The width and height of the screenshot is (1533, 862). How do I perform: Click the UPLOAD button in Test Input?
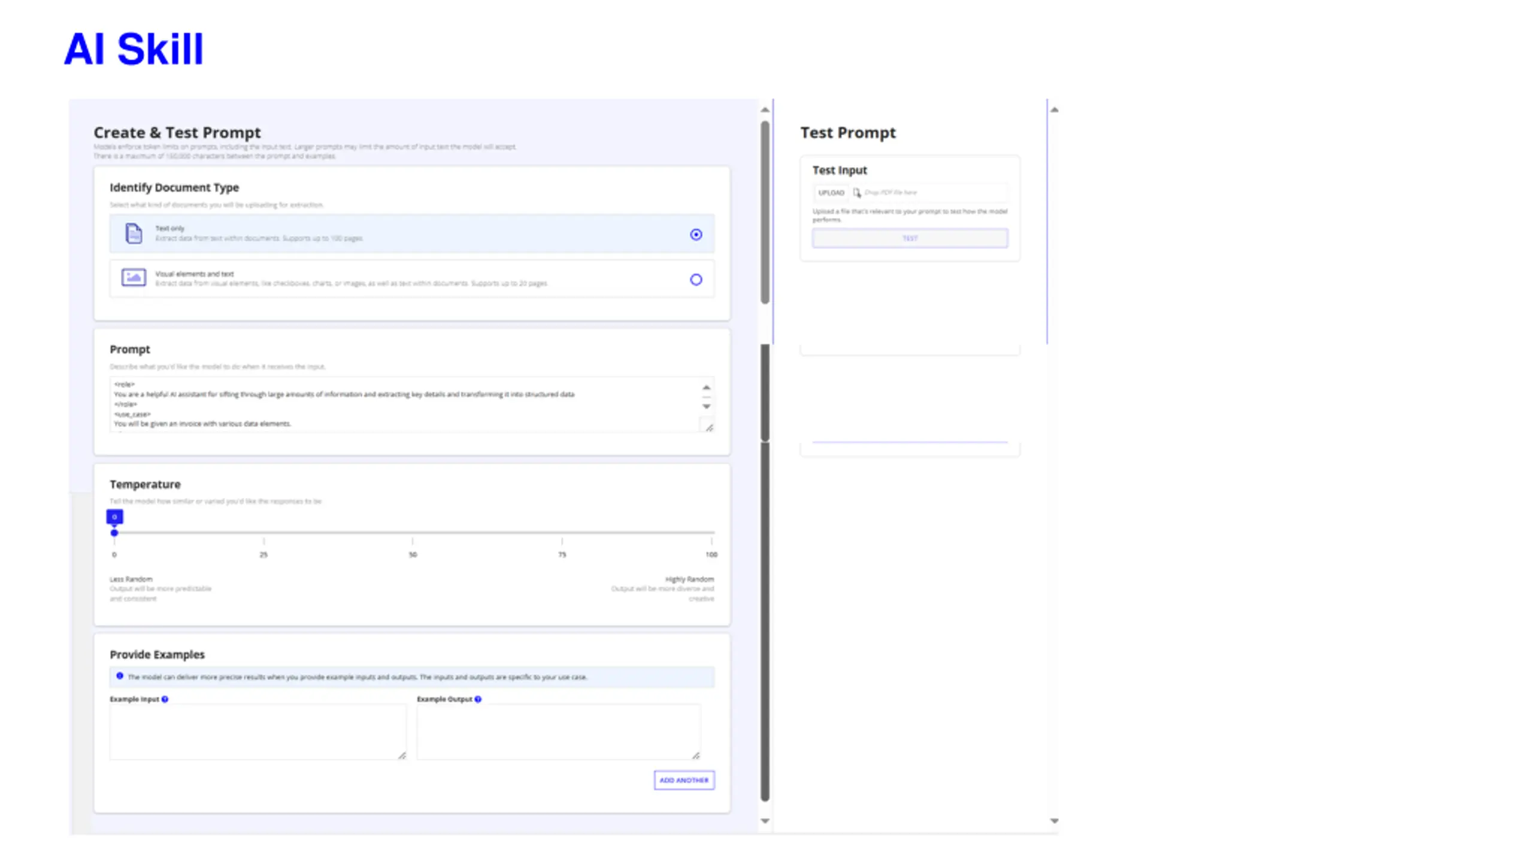[831, 193]
